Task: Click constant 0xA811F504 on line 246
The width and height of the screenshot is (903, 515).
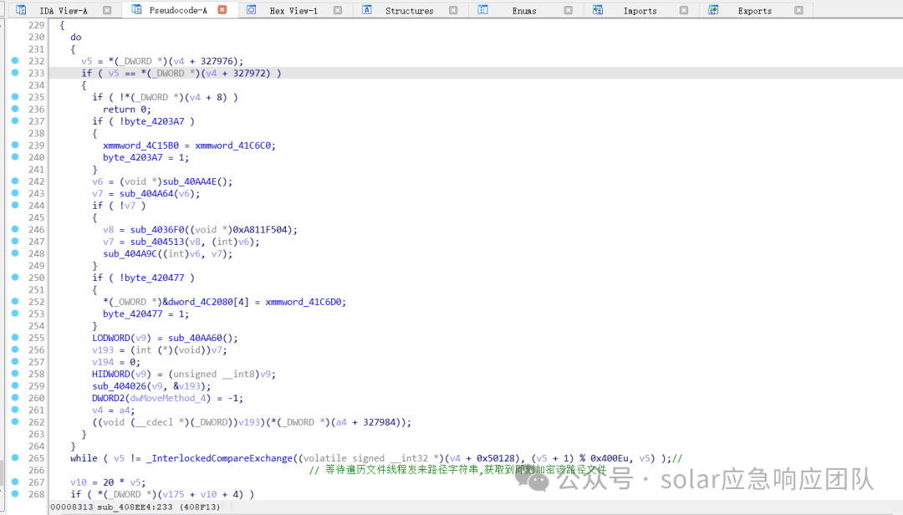Action: (x=263, y=230)
